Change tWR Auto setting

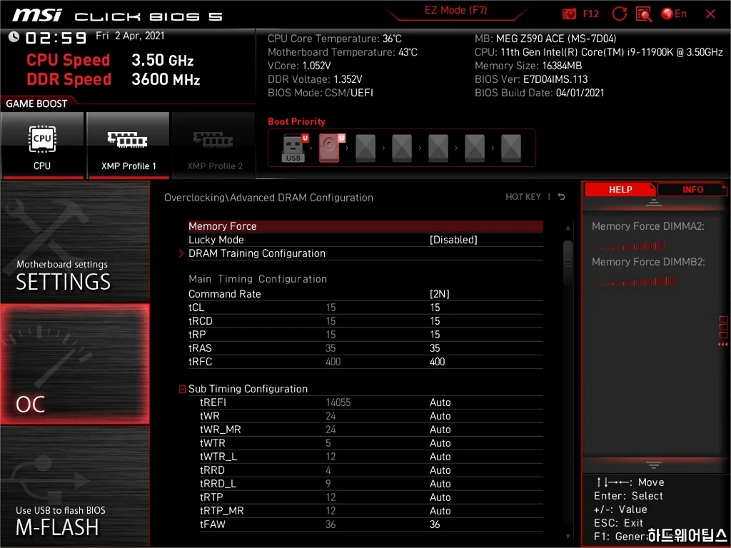pyautogui.click(x=440, y=416)
